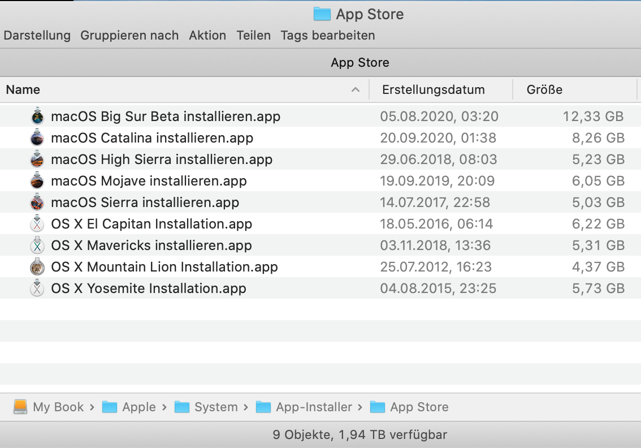This screenshot has width=641, height=448.
Task: Select the macOS Mojave installer icon
Action: pos(37,181)
